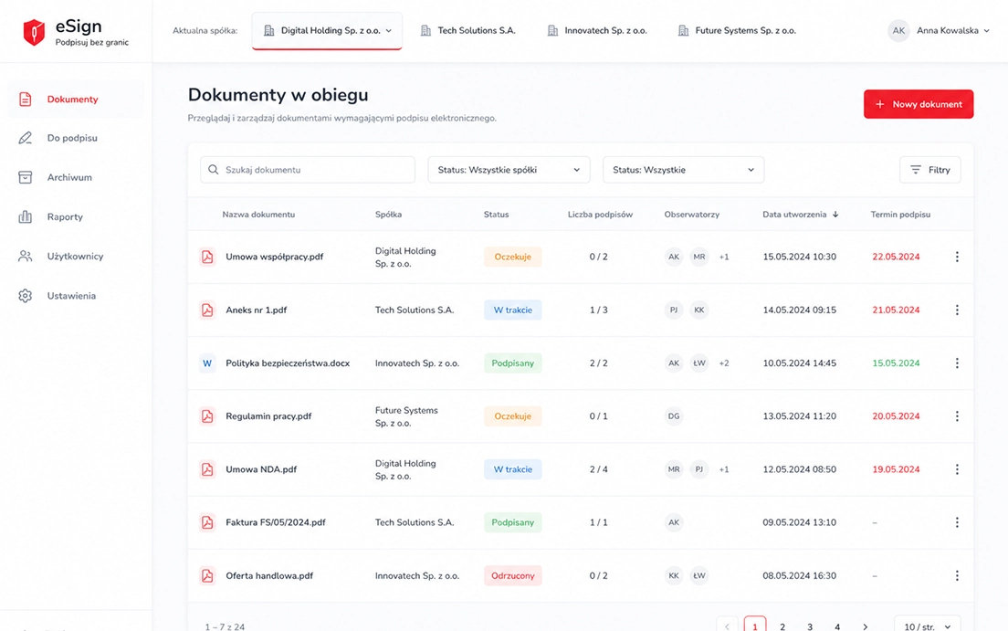Open row menu for Umowa współpracy.pdf

click(957, 257)
